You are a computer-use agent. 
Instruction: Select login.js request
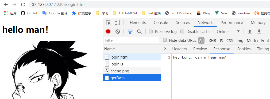(x=132, y=64)
